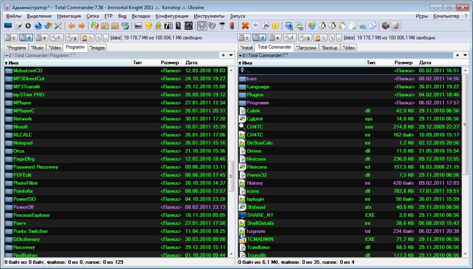Click the three colored balls toolbar icon

[312, 26]
